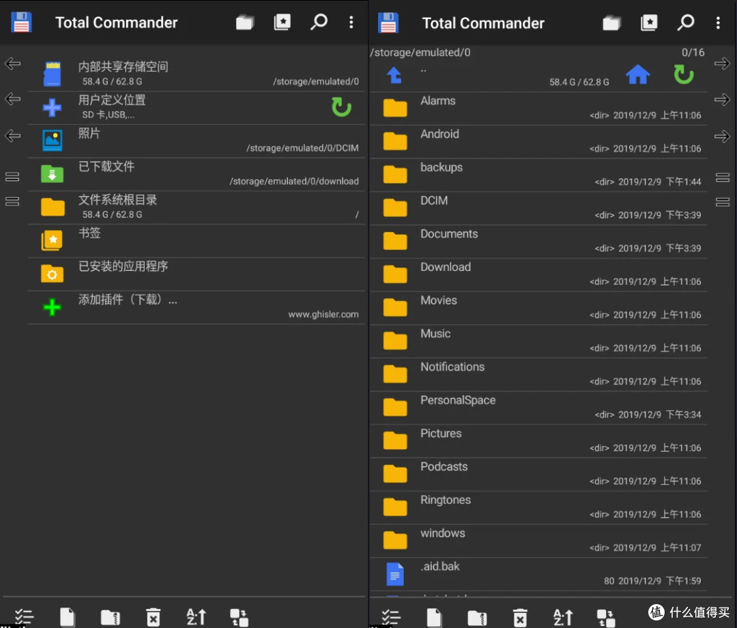Click left arrow beside 用户定义位置 row
This screenshot has width=737, height=628.
click(x=13, y=99)
